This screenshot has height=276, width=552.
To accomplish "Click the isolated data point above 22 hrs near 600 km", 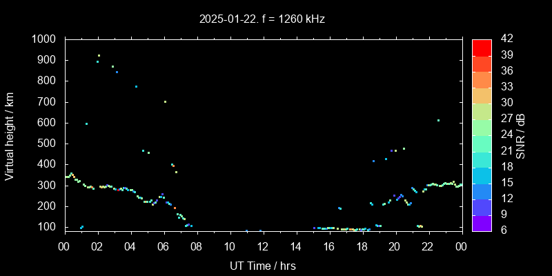I will point(438,120).
